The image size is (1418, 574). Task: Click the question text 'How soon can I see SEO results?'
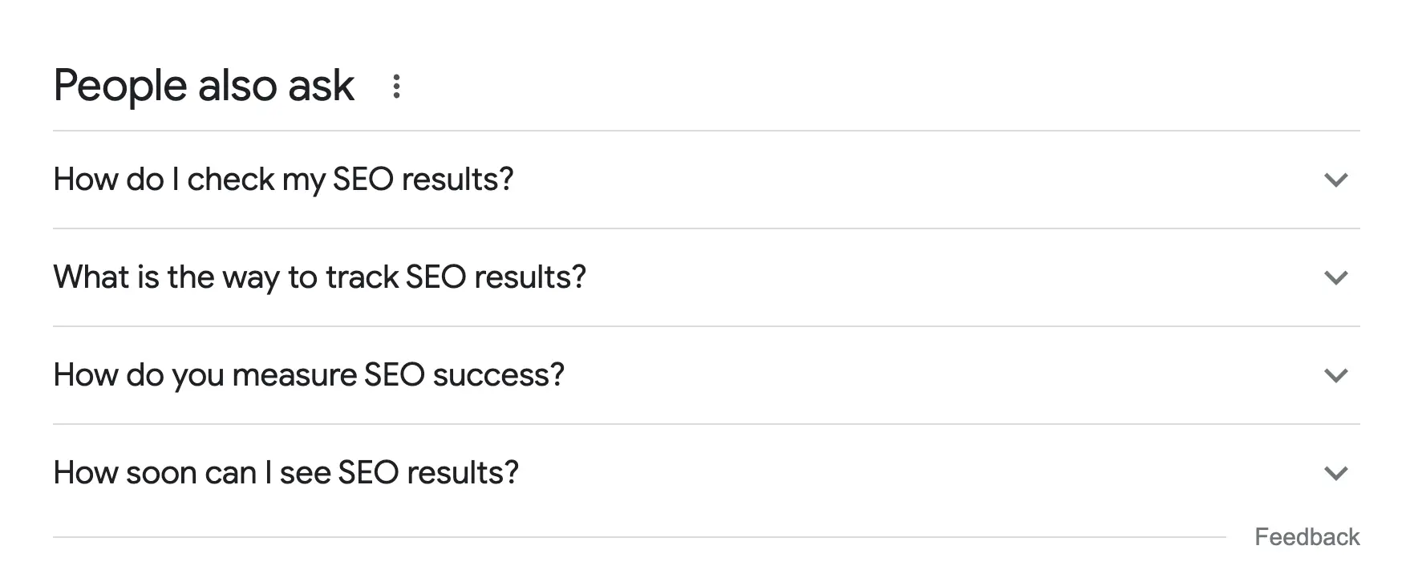286,473
